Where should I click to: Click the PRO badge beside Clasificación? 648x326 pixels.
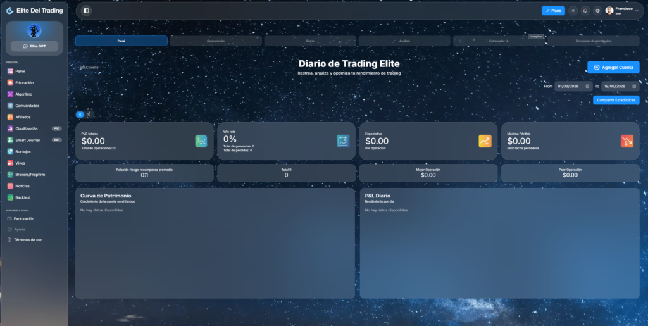56,129
